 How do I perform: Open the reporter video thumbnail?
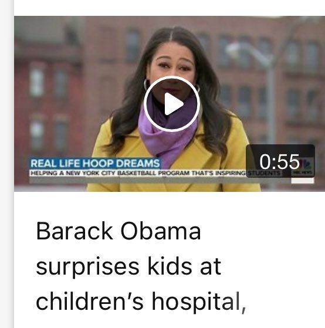(170, 103)
